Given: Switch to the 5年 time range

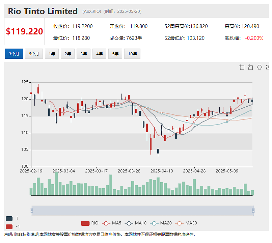Looking at the screenshot, I should coord(115,54).
